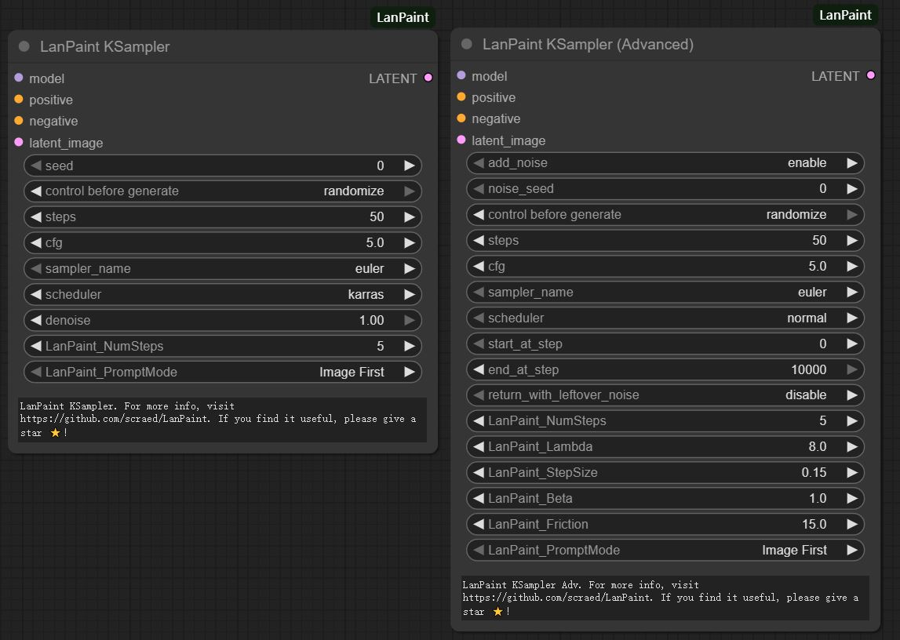This screenshot has height=640, width=900.
Task: Open the sampler_name euler dropdown in LanPaint KSampler
Action: click(x=222, y=268)
